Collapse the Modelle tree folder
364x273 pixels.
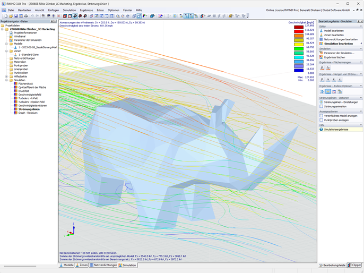pyautogui.click(x=6, y=44)
